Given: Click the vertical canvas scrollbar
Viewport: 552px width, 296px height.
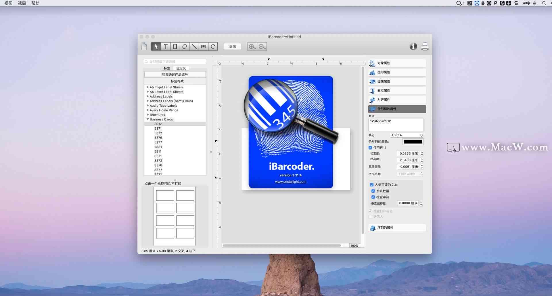Looking at the screenshot, I should coord(363,151).
